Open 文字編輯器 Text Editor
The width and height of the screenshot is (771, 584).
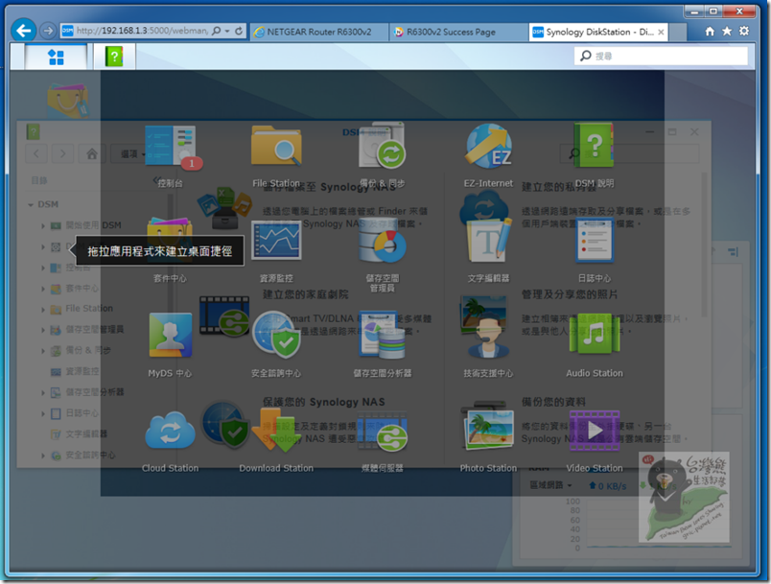click(x=488, y=242)
